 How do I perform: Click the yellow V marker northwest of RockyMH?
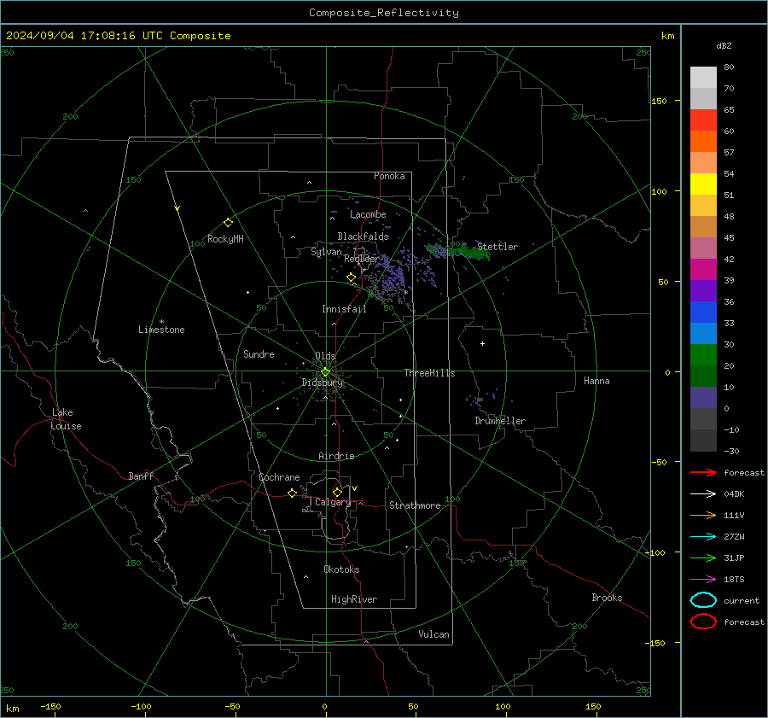click(177, 208)
